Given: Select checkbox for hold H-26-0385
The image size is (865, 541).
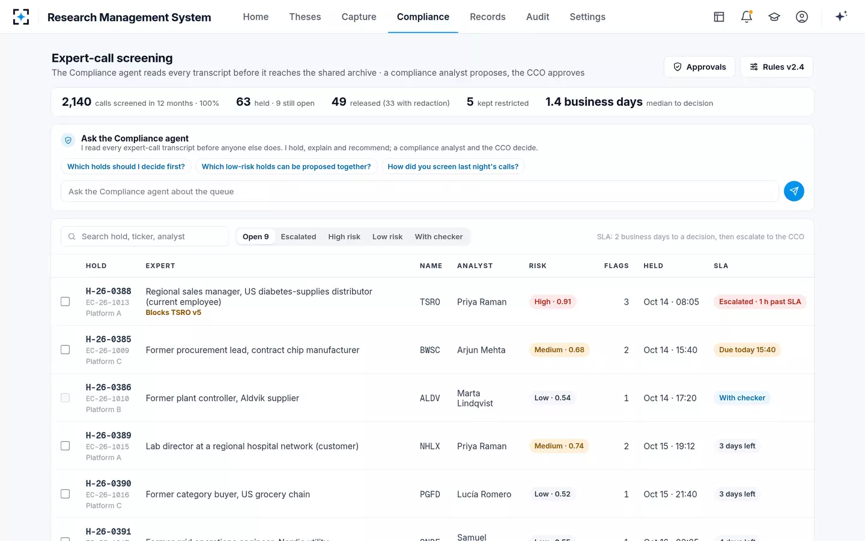Looking at the screenshot, I should [65, 350].
